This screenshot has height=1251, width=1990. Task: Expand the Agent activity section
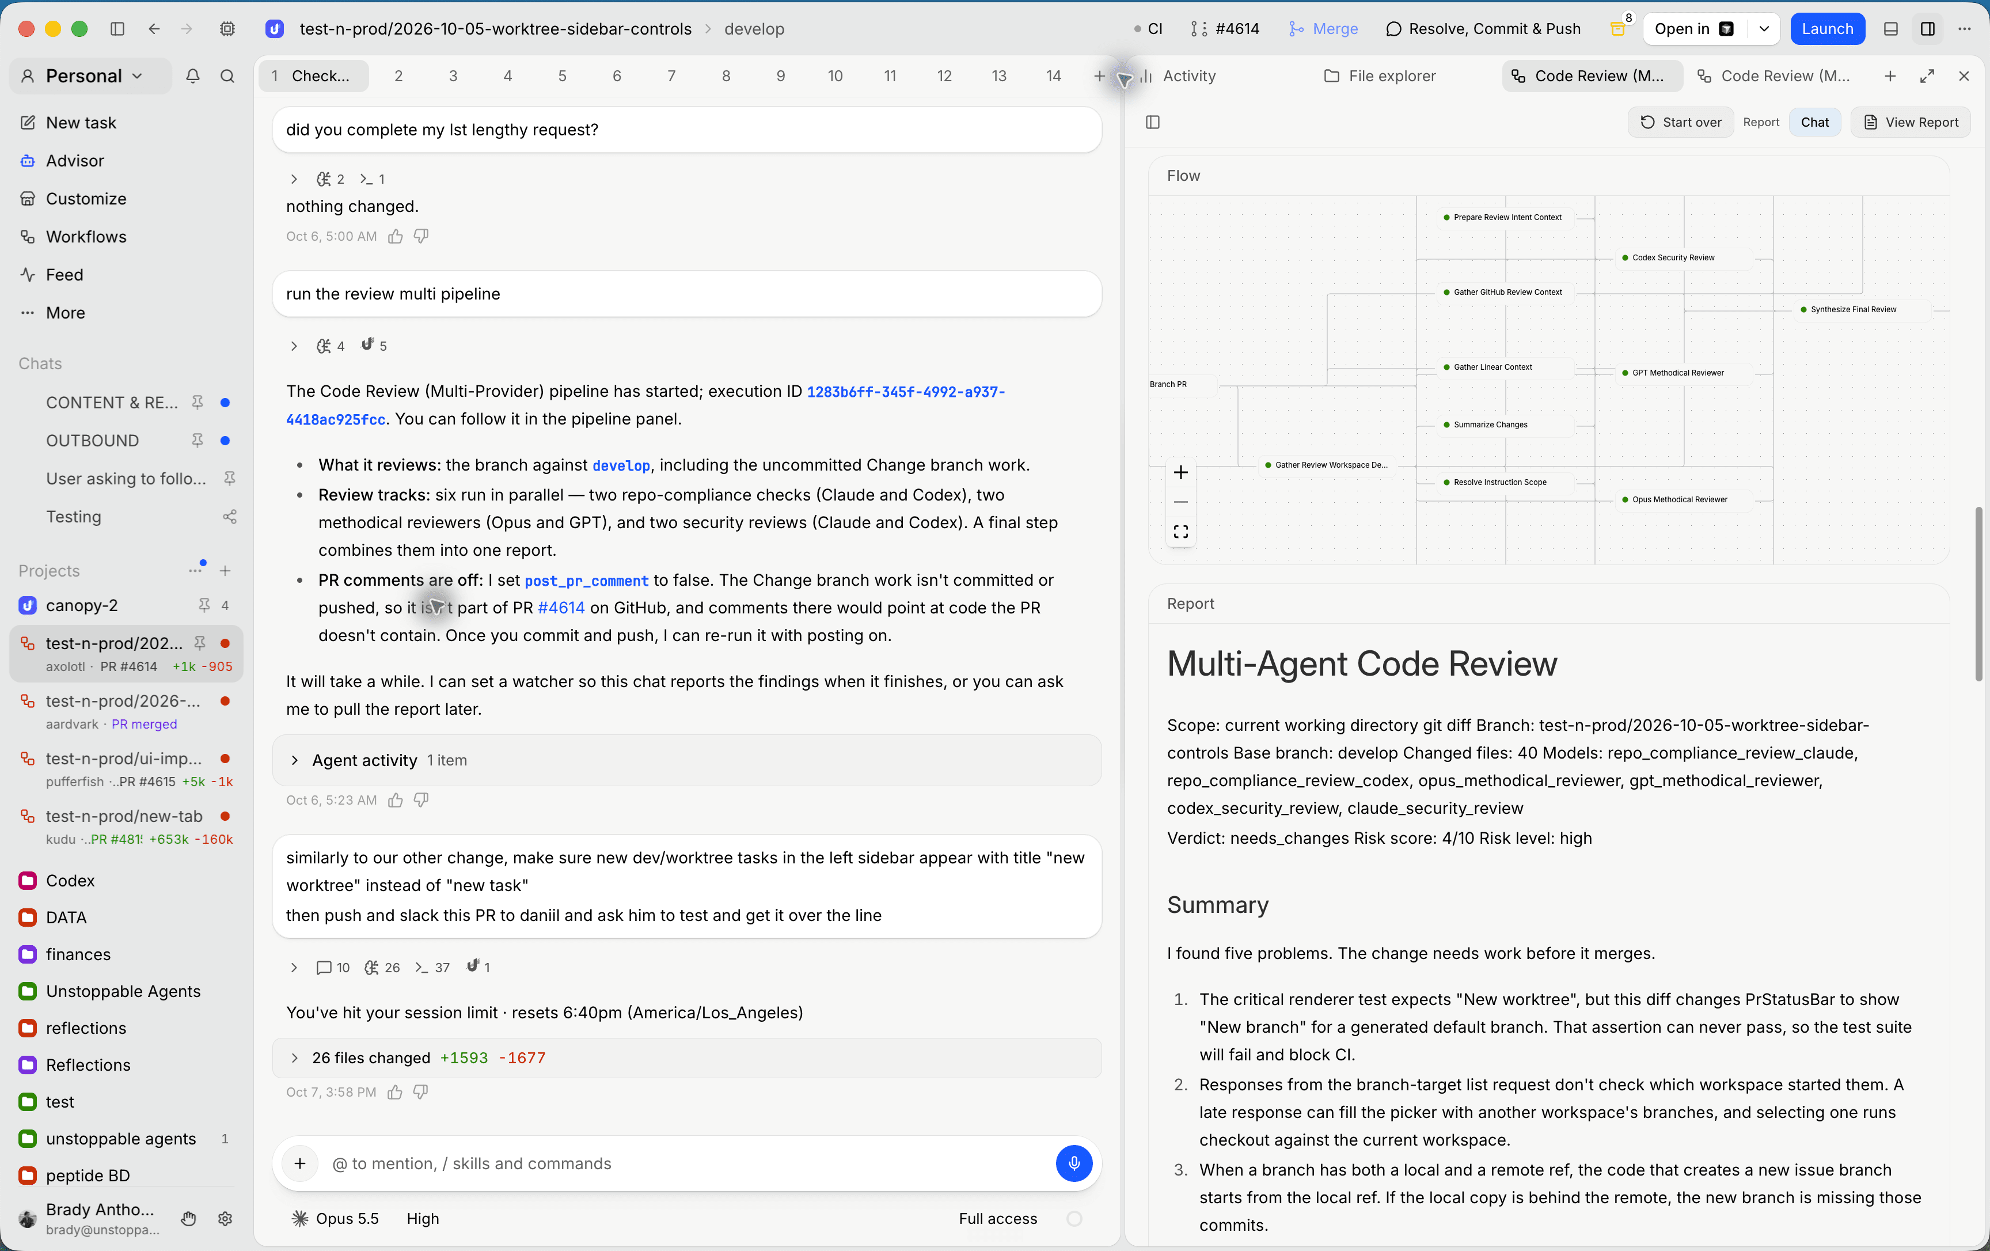click(687, 760)
